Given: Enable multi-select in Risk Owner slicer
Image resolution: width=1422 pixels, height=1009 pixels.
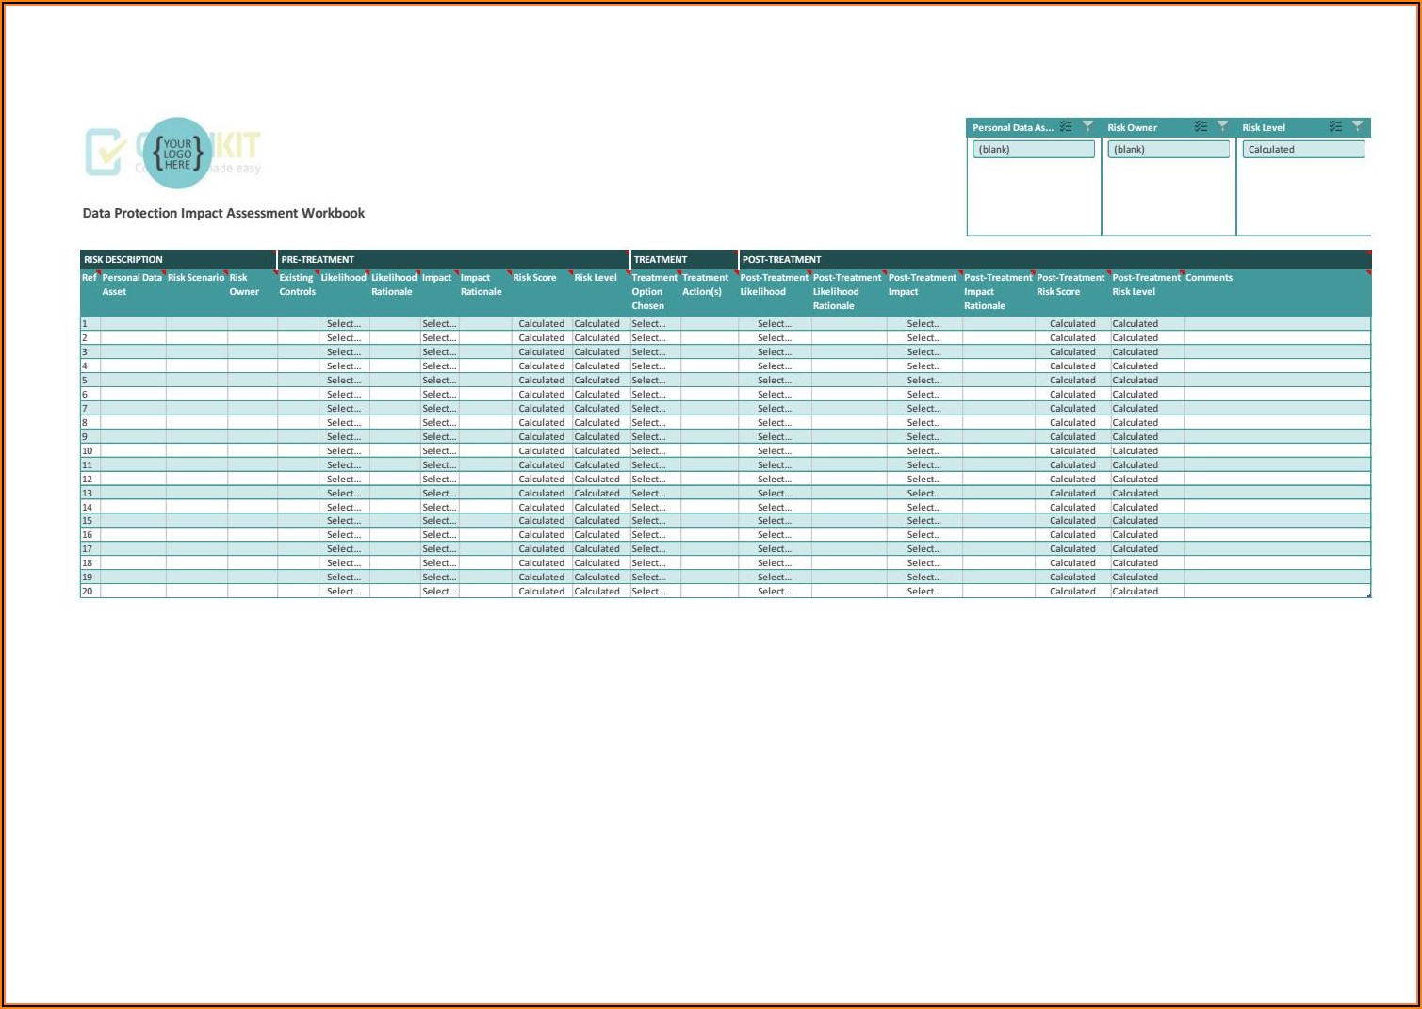Looking at the screenshot, I should 1201,127.
